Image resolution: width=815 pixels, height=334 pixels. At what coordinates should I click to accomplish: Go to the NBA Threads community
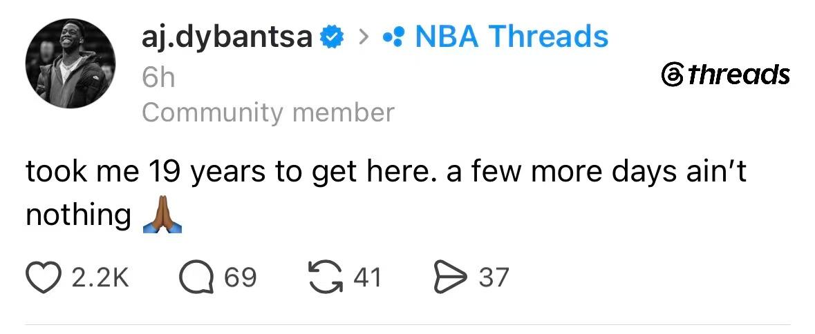(512, 37)
